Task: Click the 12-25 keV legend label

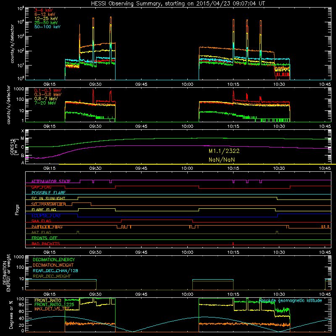Action: coord(46,18)
